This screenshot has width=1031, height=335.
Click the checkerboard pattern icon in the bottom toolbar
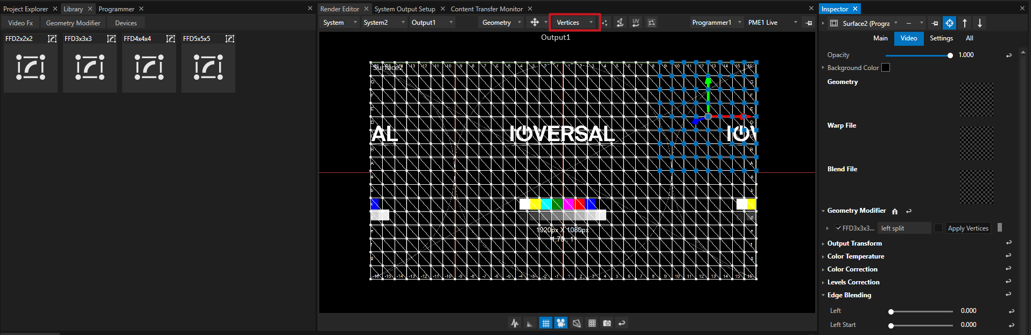[592, 323]
